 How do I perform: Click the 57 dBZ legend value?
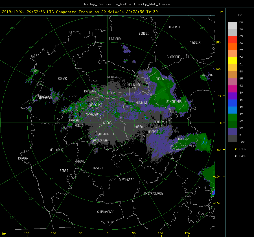[x=241, y=50]
